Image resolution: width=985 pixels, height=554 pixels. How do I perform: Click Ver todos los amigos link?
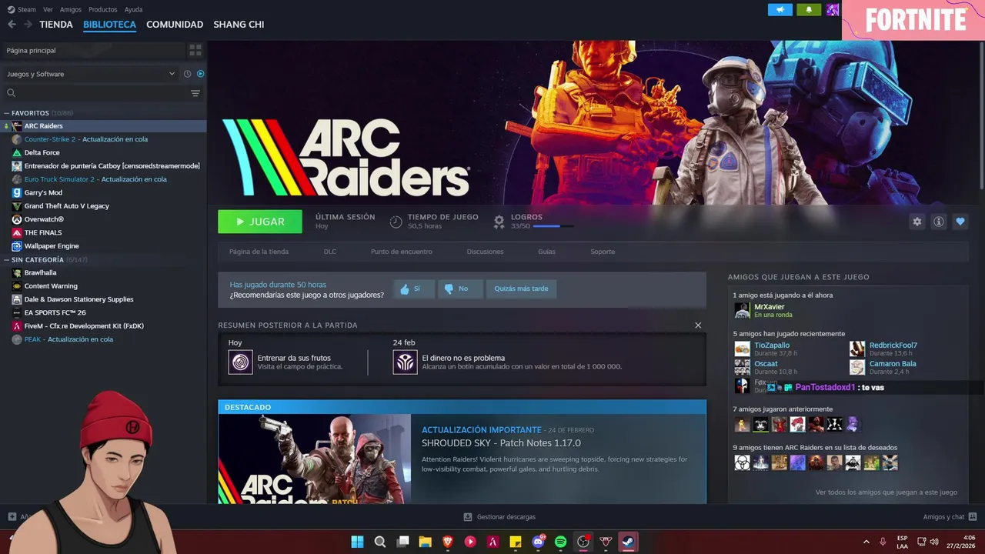(x=886, y=492)
